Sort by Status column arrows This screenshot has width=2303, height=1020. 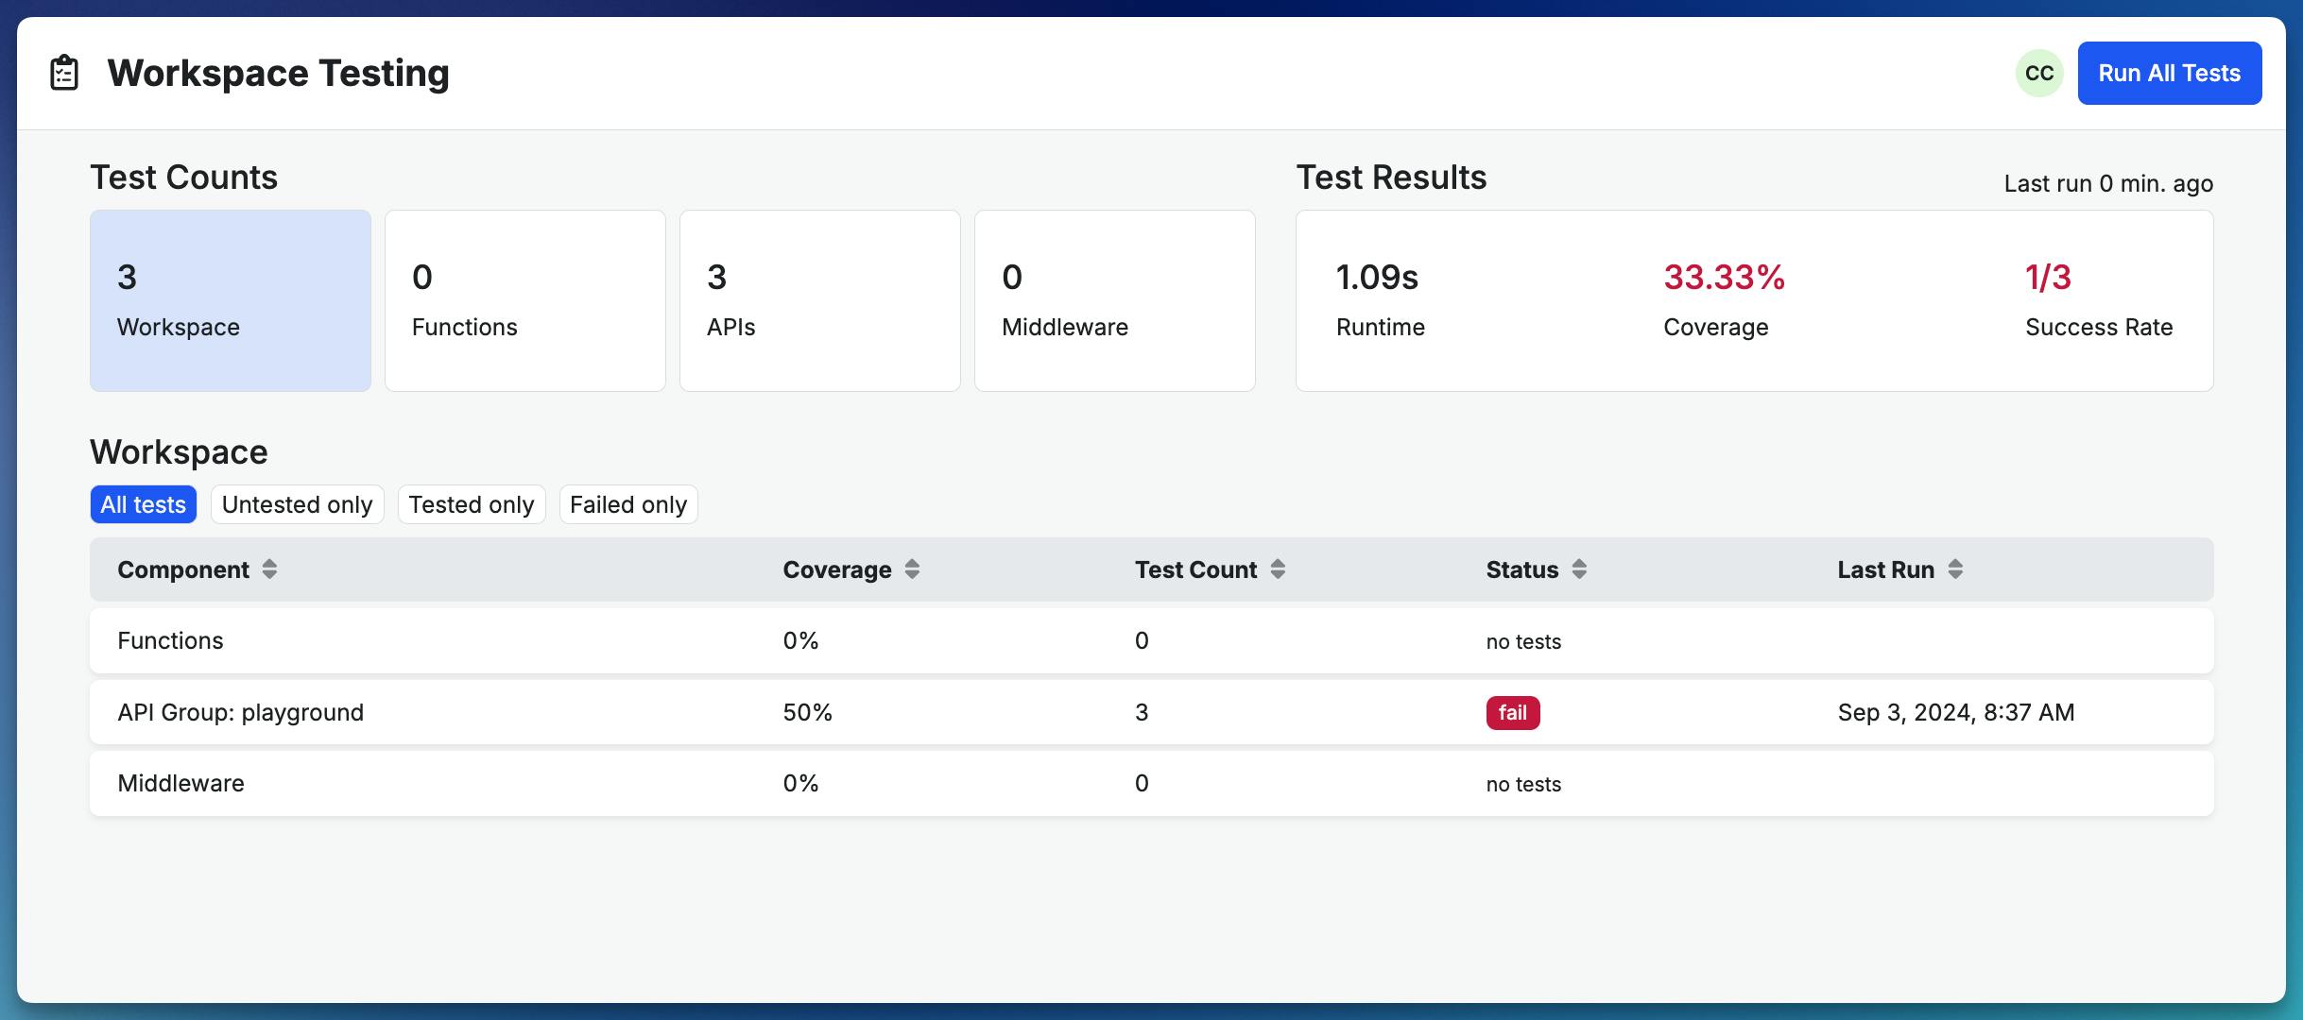(x=1579, y=569)
